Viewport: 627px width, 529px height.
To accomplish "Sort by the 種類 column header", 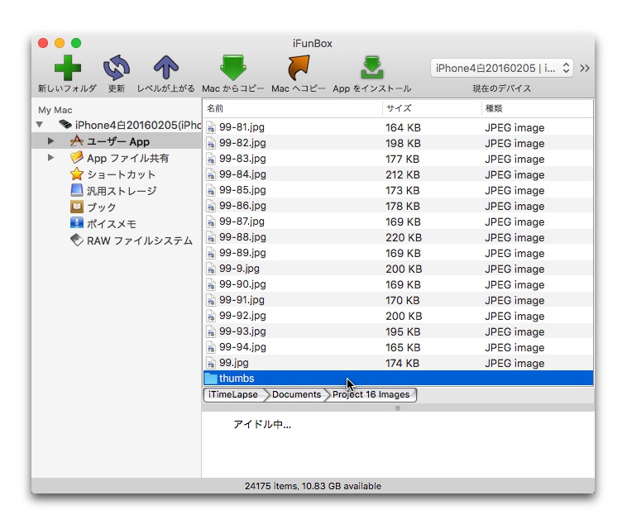I will pyautogui.click(x=538, y=108).
